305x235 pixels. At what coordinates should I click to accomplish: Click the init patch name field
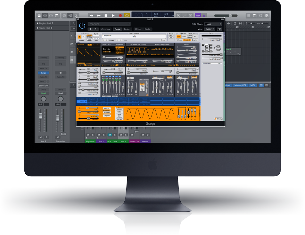point(134,36)
